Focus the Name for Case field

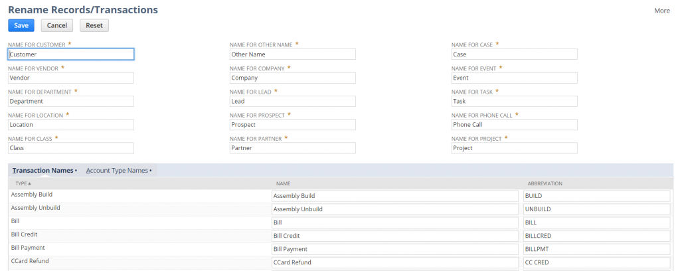(515, 54)
